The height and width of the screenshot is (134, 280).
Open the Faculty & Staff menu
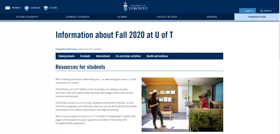pyautogui.click(x=167, y=17)
